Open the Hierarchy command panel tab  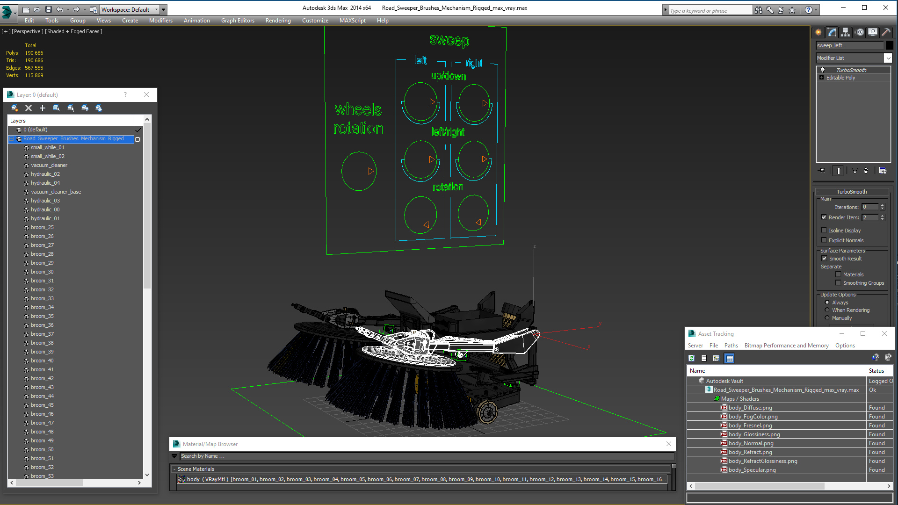coord(845,32)
